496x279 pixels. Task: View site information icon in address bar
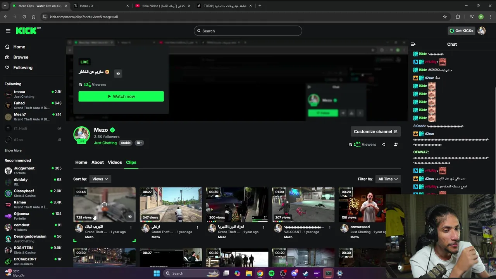[x=45, y=17]
